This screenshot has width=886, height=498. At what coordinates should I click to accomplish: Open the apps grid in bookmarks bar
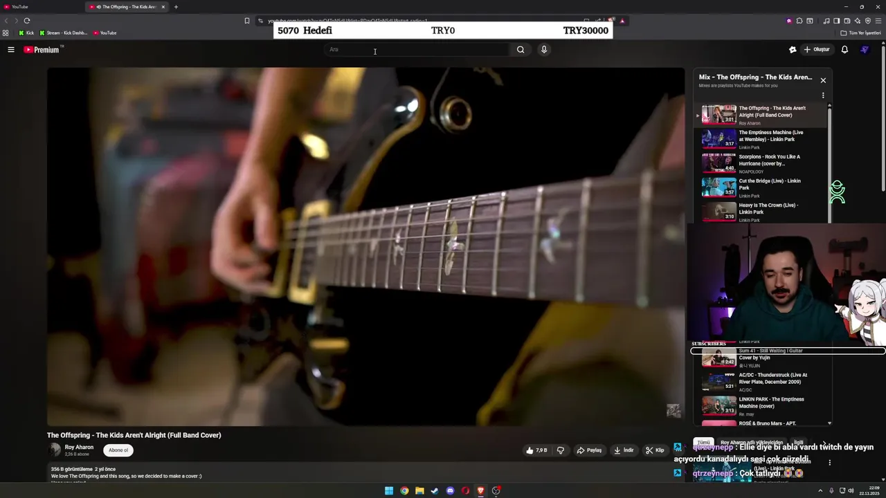pos(6,33)
